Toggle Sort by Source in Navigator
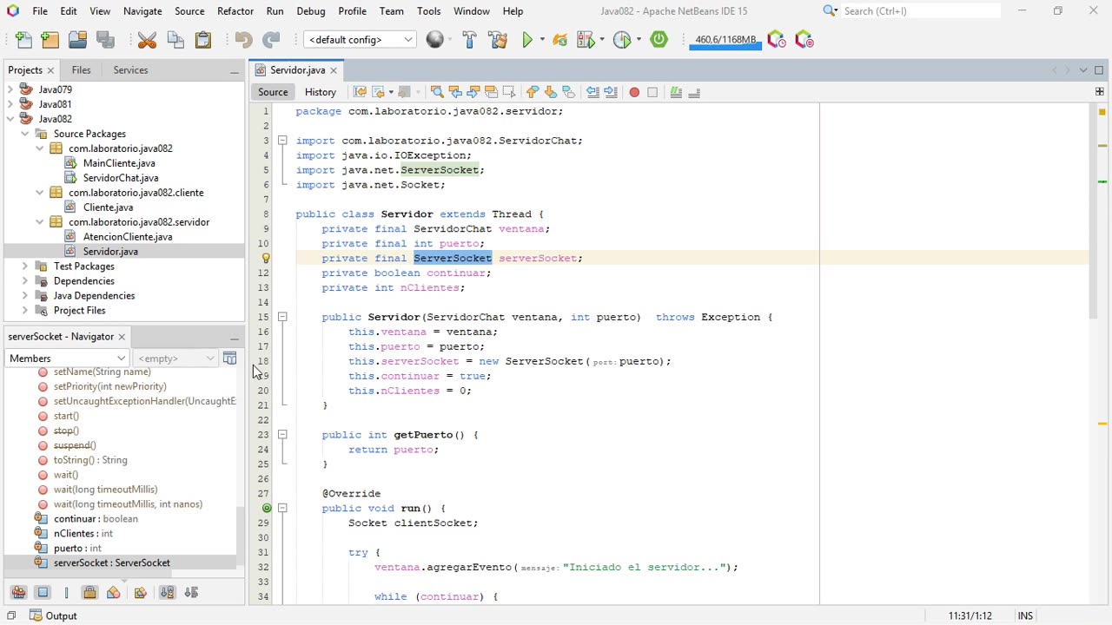 tap(191, 593)
